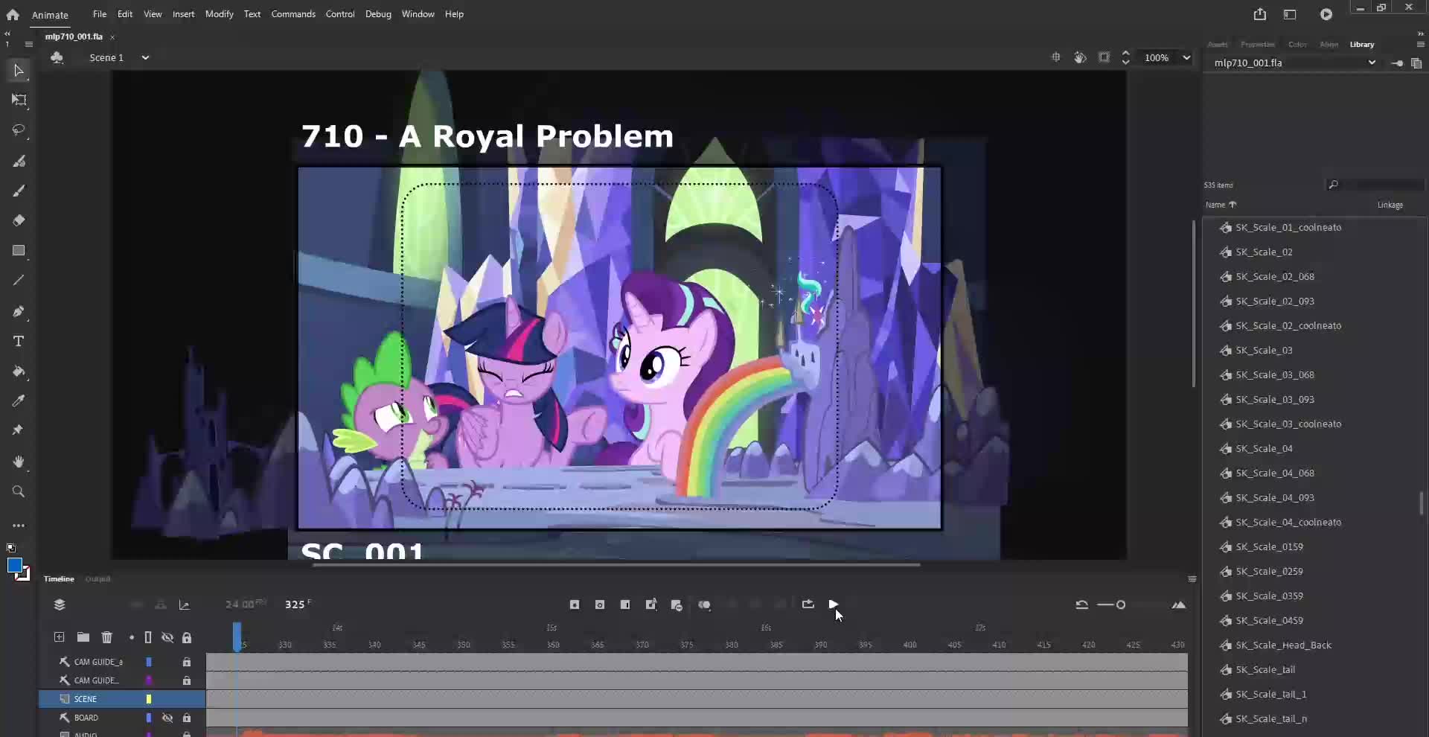Click the Delete layer trash icon

(107, 638)
